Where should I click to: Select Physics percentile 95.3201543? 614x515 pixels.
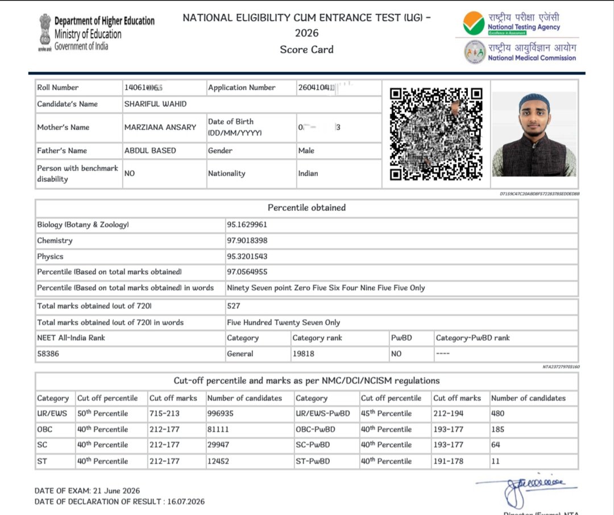coord(247,256)
